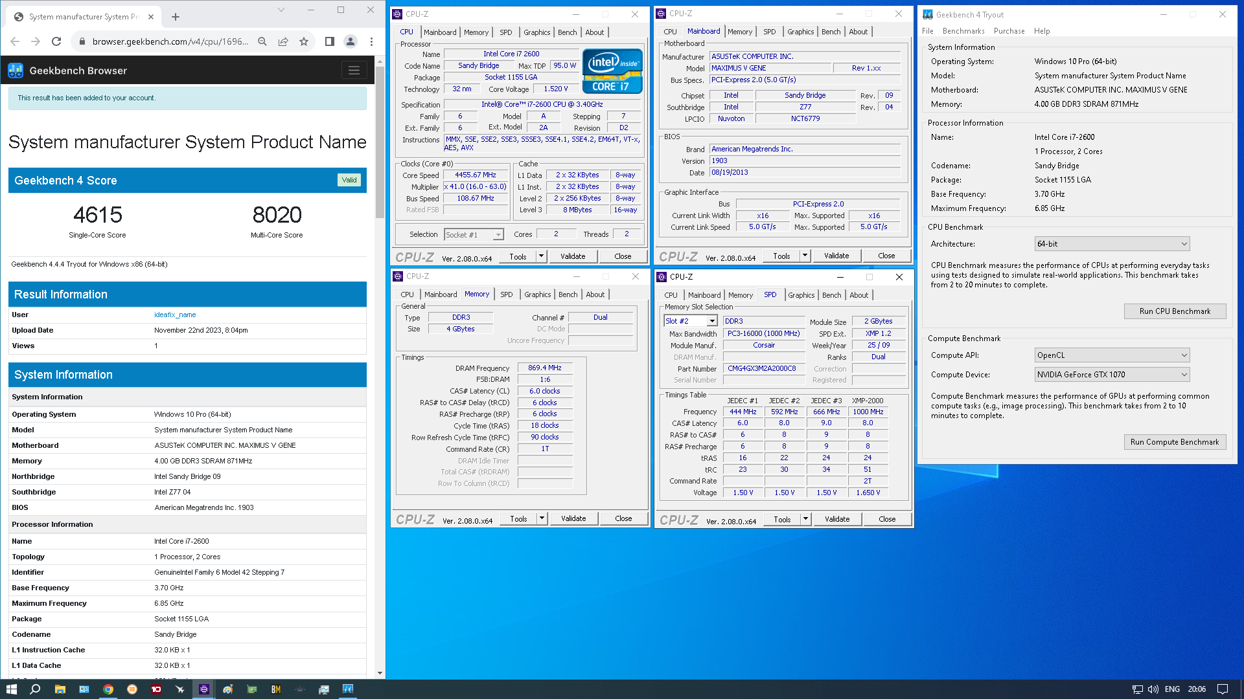Expand the Socket #1 selection dropdown
This screenshot has width=1244, height=699.
[498, 235]
